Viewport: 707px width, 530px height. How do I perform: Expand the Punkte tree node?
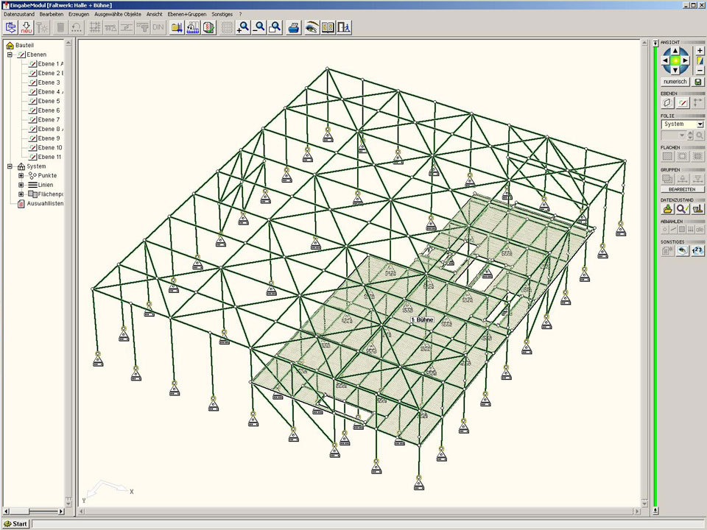tap(21, 176)
